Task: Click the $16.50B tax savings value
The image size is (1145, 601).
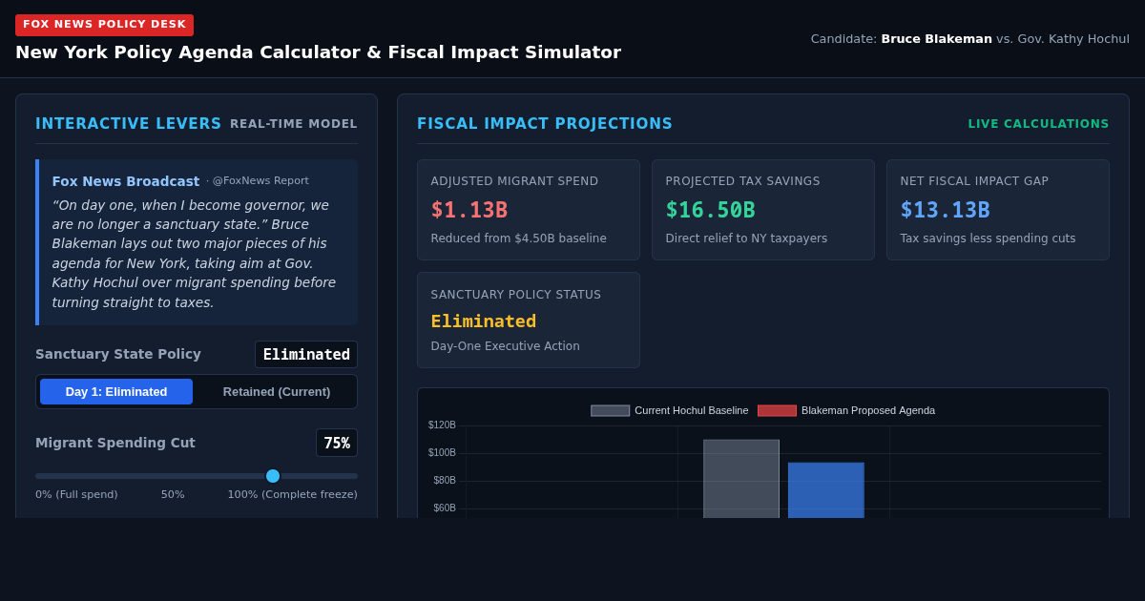Action: [x=711, y=210]
